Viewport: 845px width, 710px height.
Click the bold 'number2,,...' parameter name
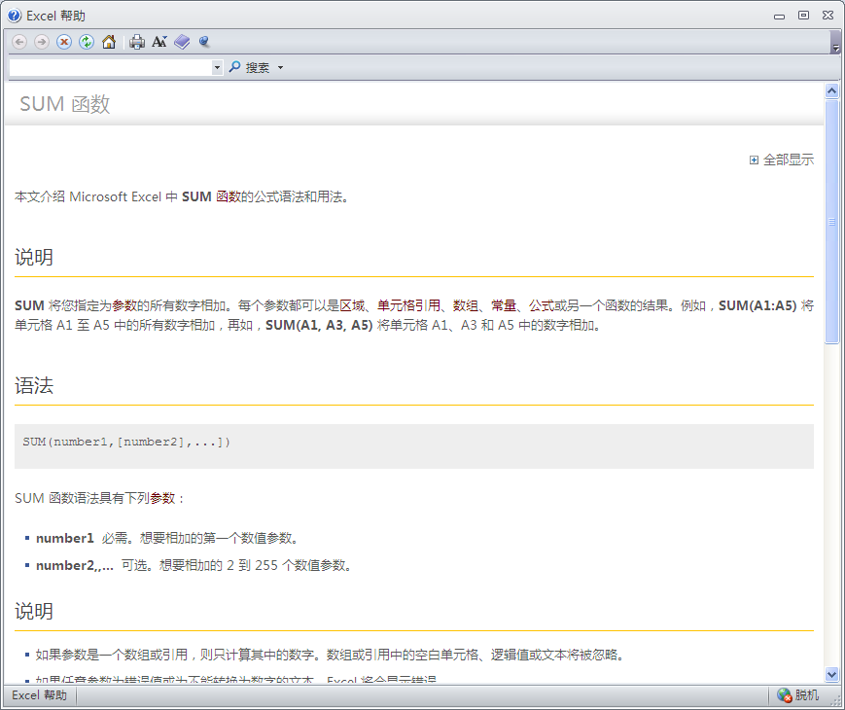(x=75, y=565)
